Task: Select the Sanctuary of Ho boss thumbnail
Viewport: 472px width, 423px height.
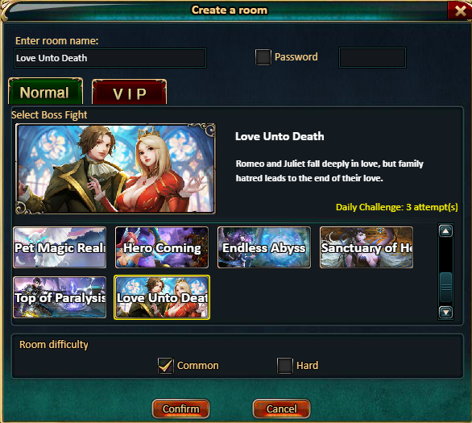Action: tap(366, 247)
